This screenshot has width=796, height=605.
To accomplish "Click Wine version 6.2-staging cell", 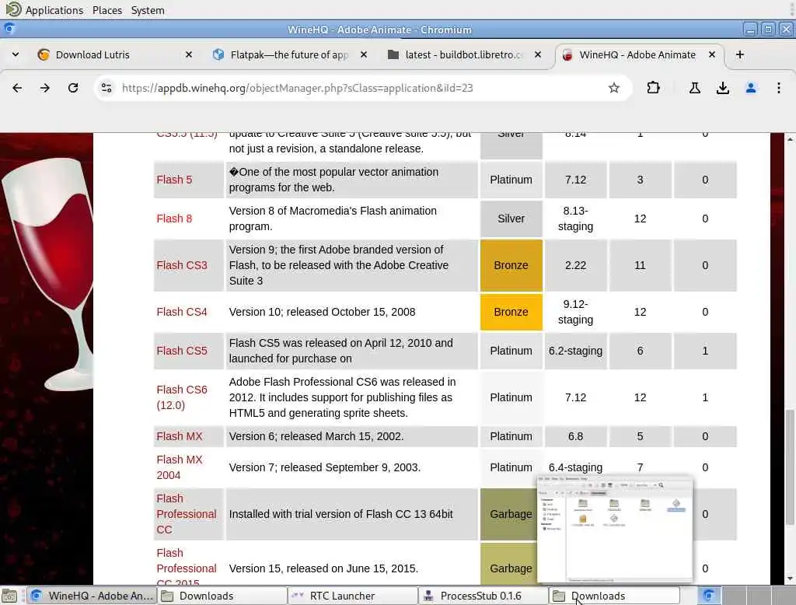I will click(x=575, y=351).
